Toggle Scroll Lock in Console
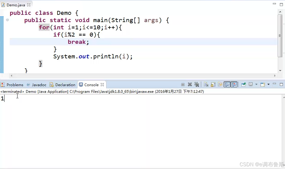The height and width of the screenshot is (169, 285). coord(213,85)
